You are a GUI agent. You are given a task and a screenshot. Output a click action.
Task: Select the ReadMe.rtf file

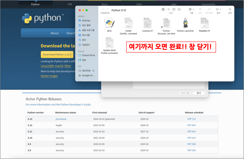tap(204, 23)
